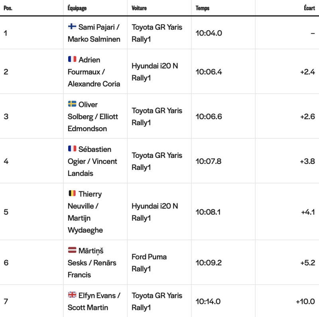Click the Ford Puma Rally1 car cell
The image size is (319, 317).
click(149, 263)
